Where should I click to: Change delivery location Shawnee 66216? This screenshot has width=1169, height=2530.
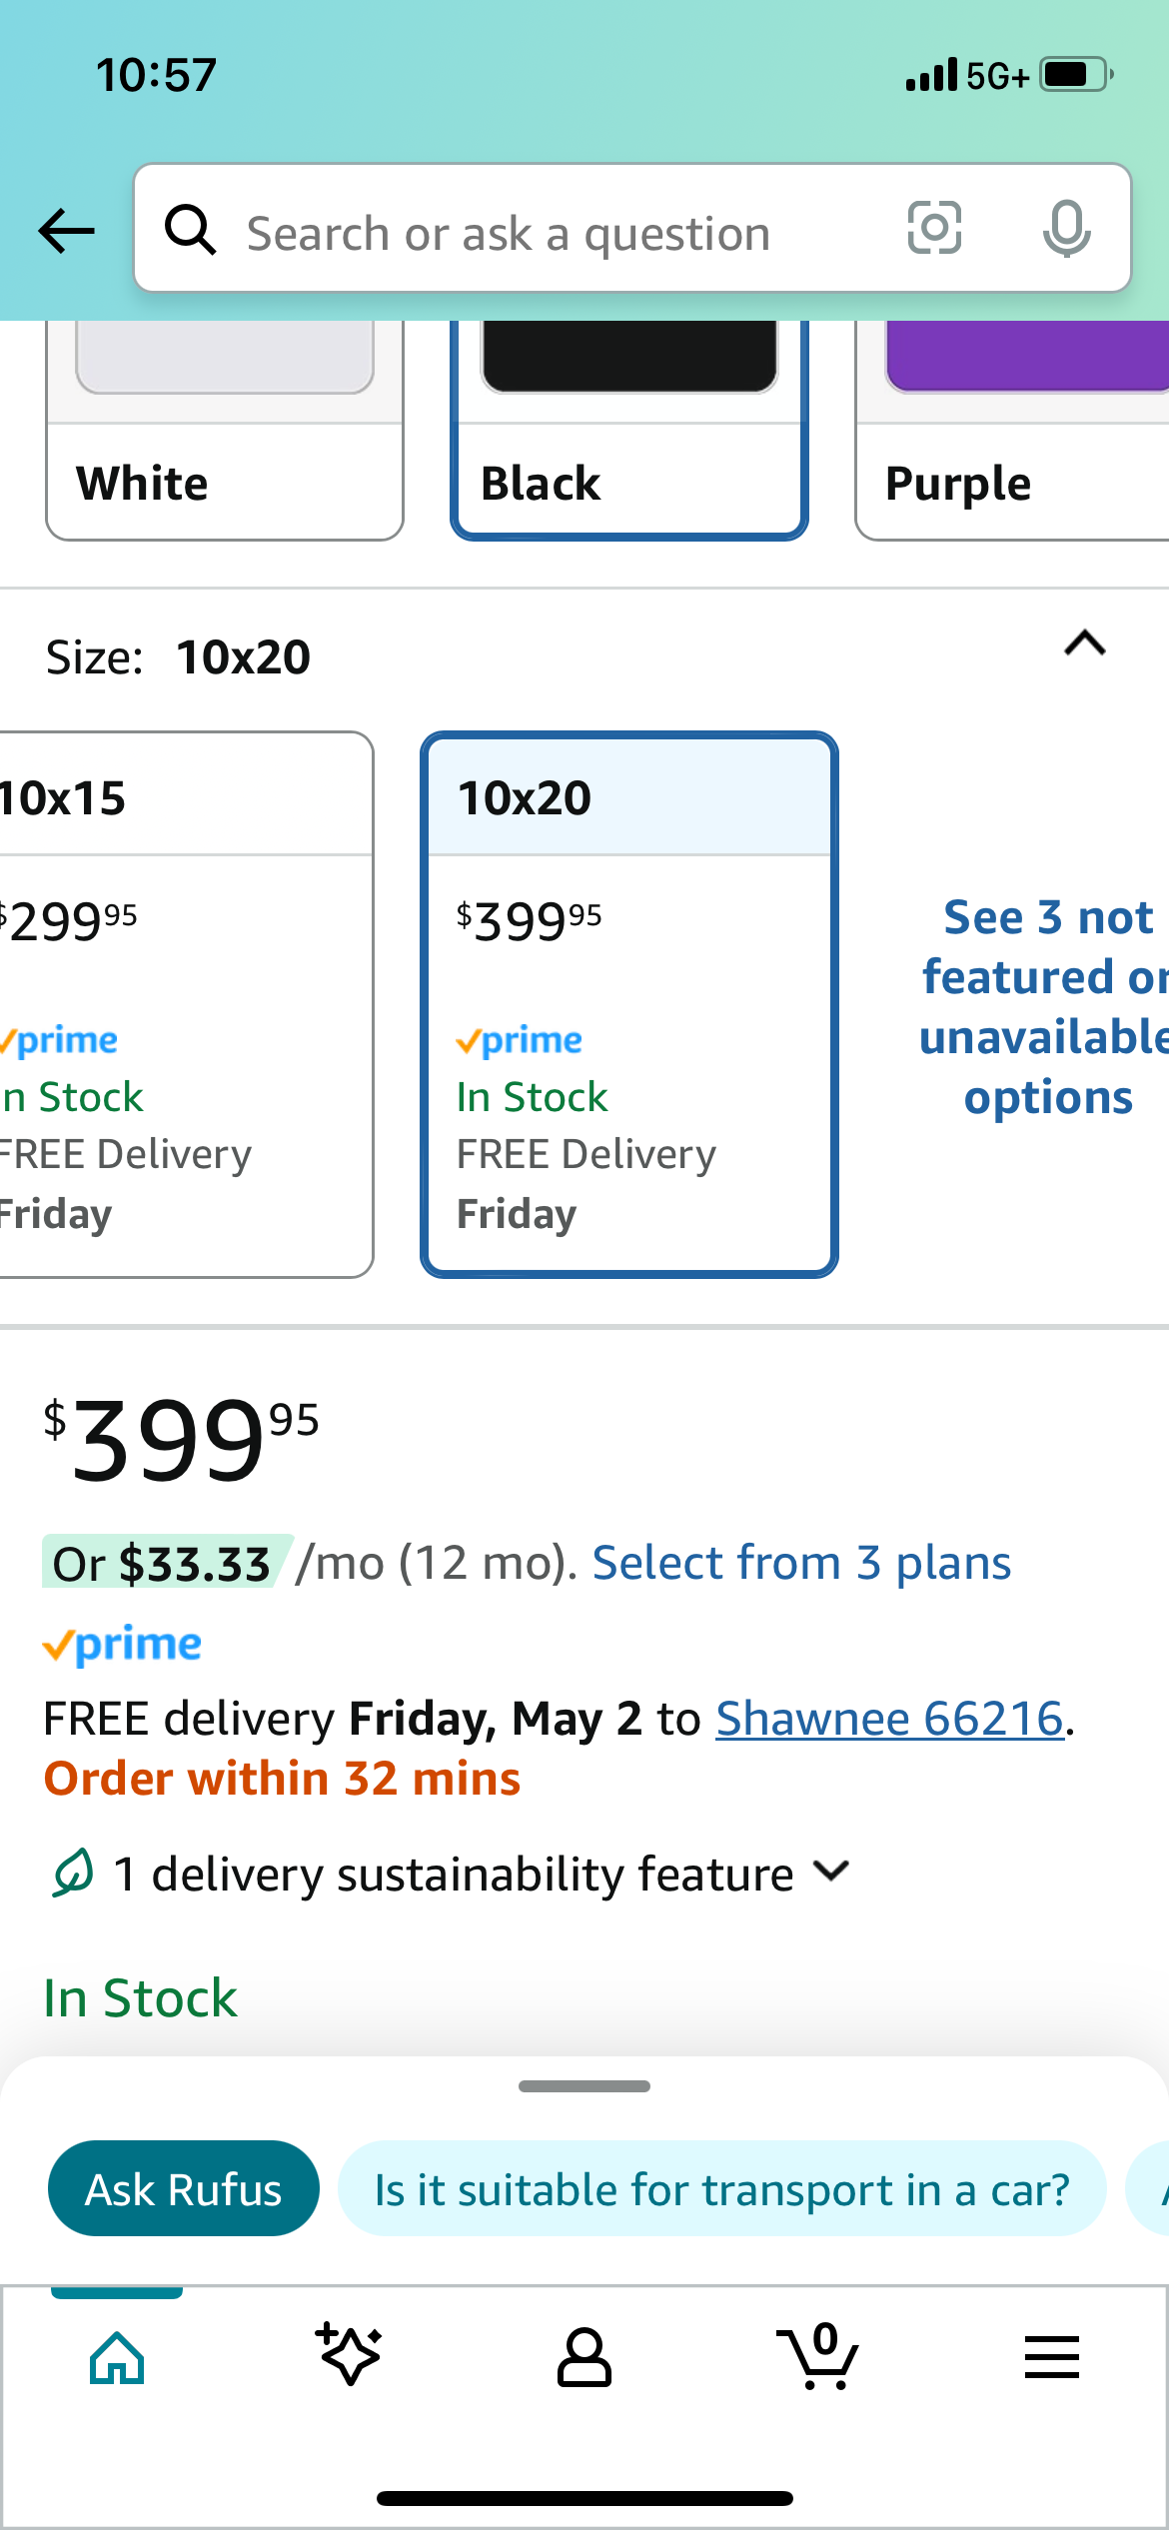click(889, 1720)
